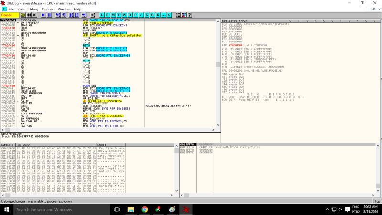
Task: Open the Options menu
Action: click(x=48, y=9)
